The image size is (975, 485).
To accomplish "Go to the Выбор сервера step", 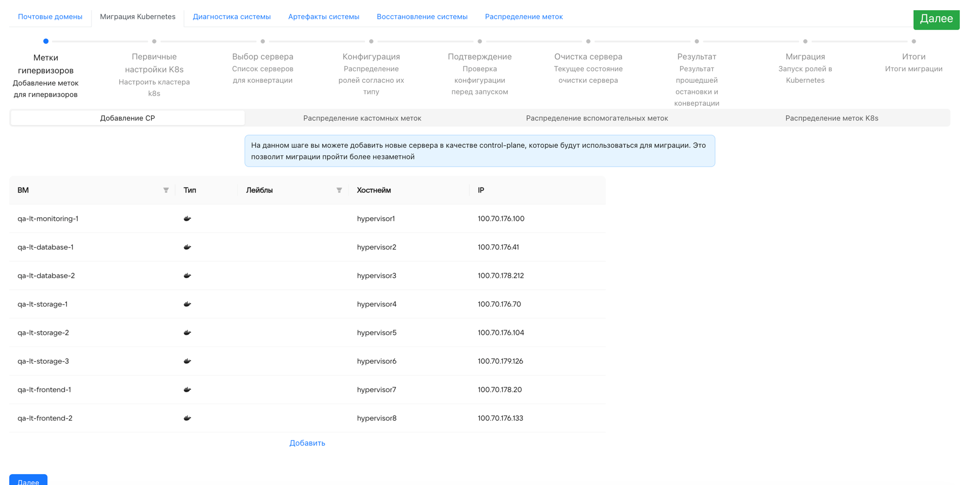I will [263, 63].
